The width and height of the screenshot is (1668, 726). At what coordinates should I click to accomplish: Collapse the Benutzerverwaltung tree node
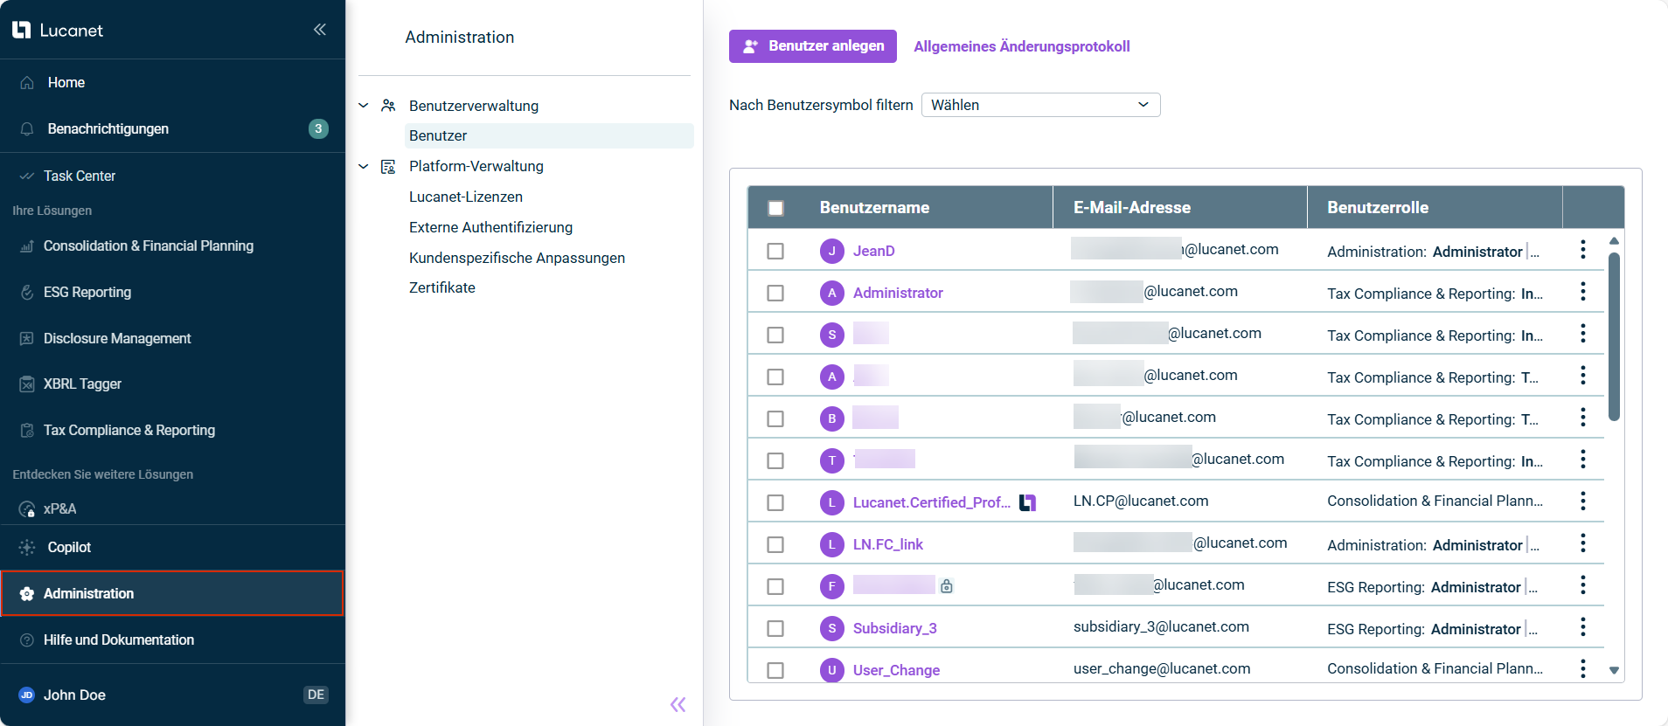click(x=364, y=106)
